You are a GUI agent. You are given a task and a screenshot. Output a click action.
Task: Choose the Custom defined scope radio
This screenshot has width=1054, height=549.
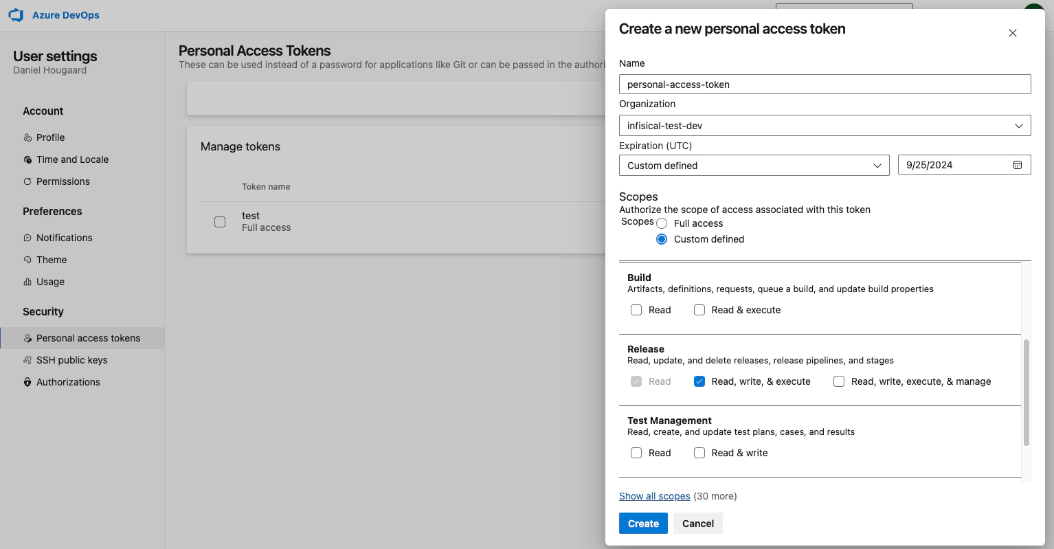662,239
